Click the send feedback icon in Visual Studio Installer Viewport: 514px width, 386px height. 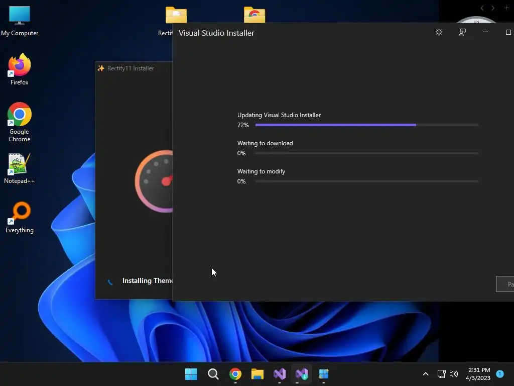coord(462,32)
